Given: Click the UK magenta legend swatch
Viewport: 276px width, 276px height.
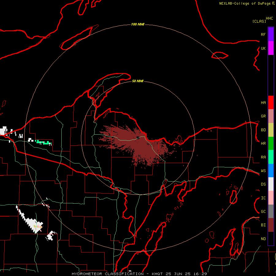Looking at the screenshot, I should coord(271,48).
